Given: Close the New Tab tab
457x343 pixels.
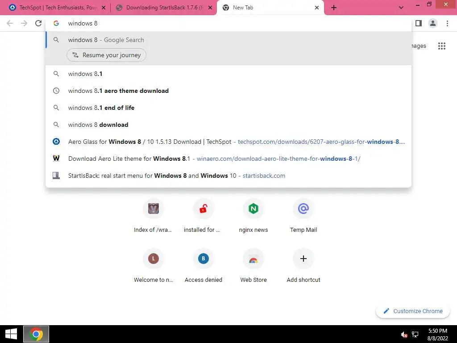Looking at the screenshot, I should point(317,8).
